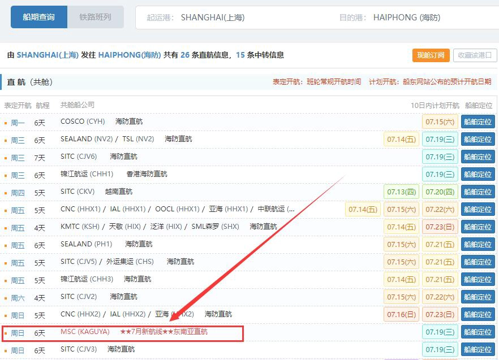Screen dimensions: 499x360
Task: Open the COSCO (CYH) carrier link
Action: 83,122
